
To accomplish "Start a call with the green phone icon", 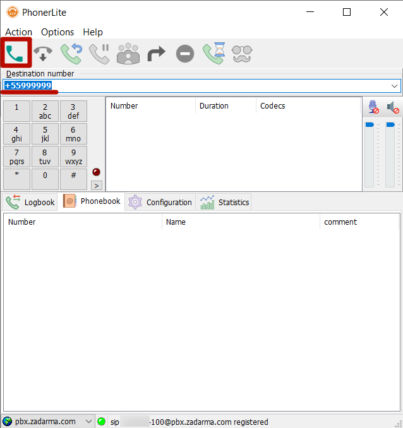I will pos(15,54).
